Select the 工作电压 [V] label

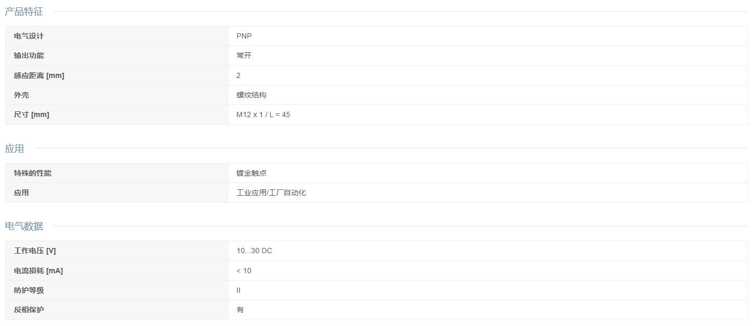pyautogui.click(x=35, y=251)
